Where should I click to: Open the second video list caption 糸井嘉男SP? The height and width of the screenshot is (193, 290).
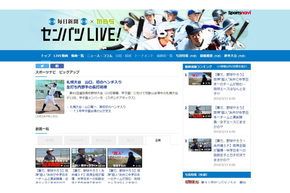pyautogui.click(x=88, y=176)
